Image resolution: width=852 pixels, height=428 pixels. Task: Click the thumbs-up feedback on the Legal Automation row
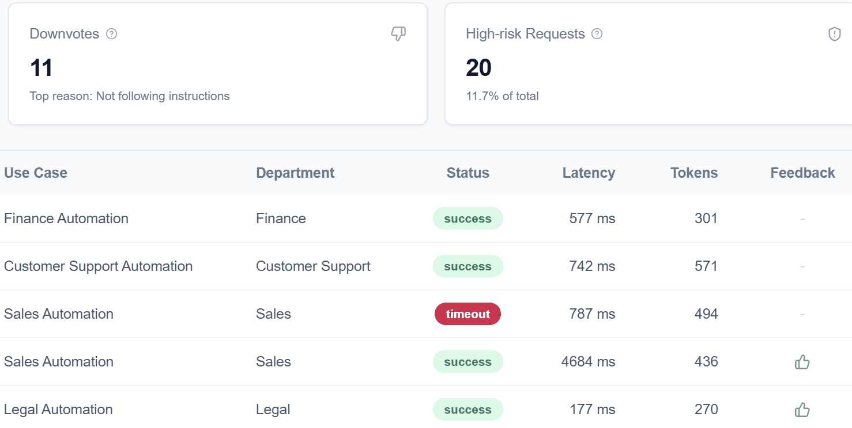point(802,409)
